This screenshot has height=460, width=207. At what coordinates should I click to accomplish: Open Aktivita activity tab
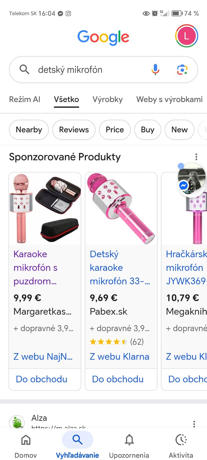[x=181, y=446]
